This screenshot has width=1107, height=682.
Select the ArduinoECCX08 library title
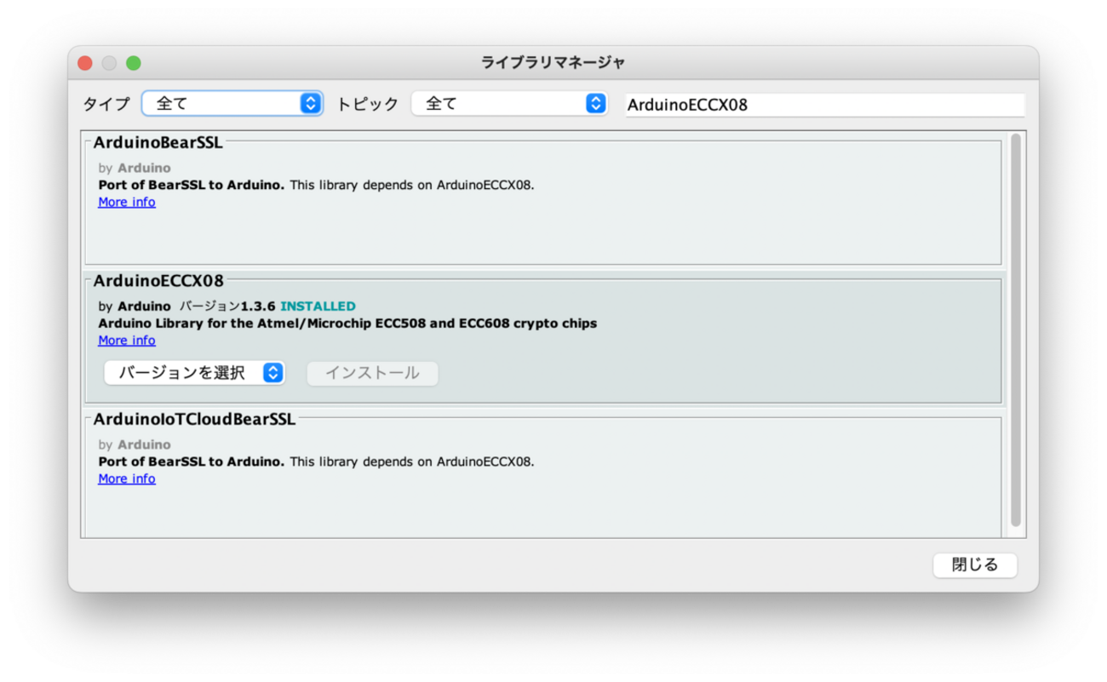coord(158,281)
